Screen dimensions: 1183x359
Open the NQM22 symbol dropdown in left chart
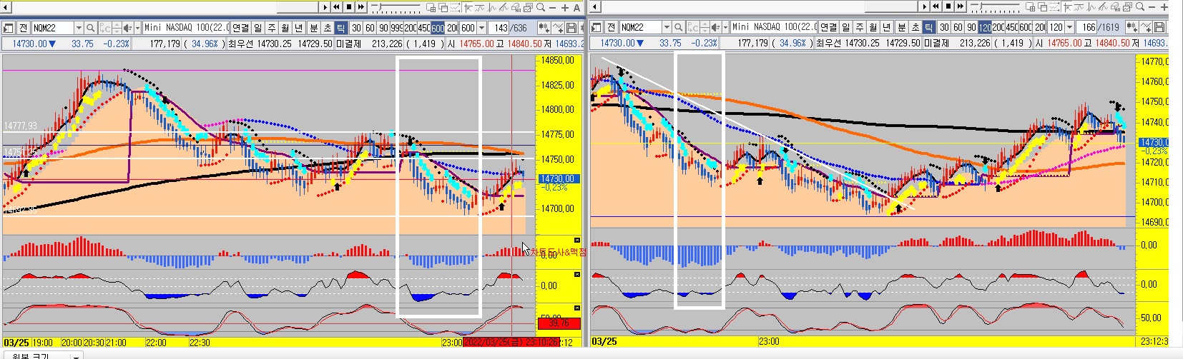[79, 28]
